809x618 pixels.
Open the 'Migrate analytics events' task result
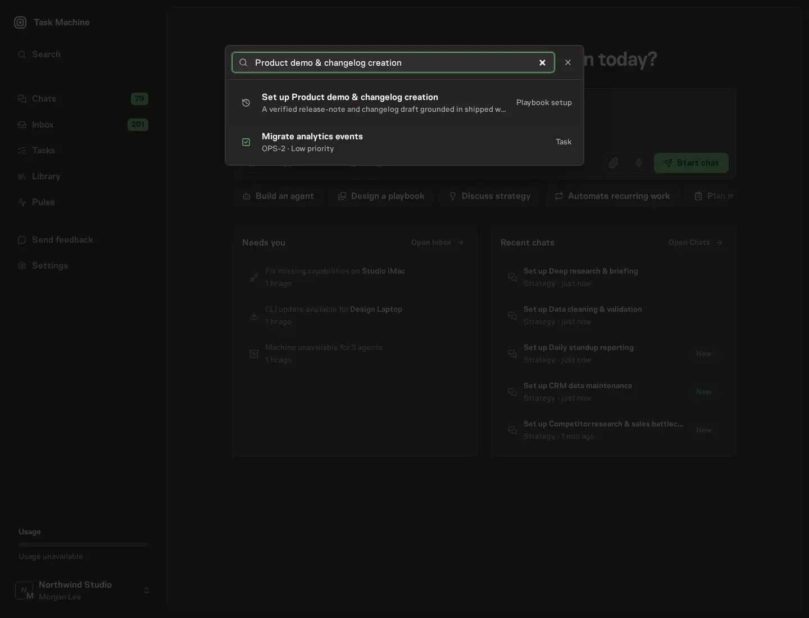tap(404, 142)
